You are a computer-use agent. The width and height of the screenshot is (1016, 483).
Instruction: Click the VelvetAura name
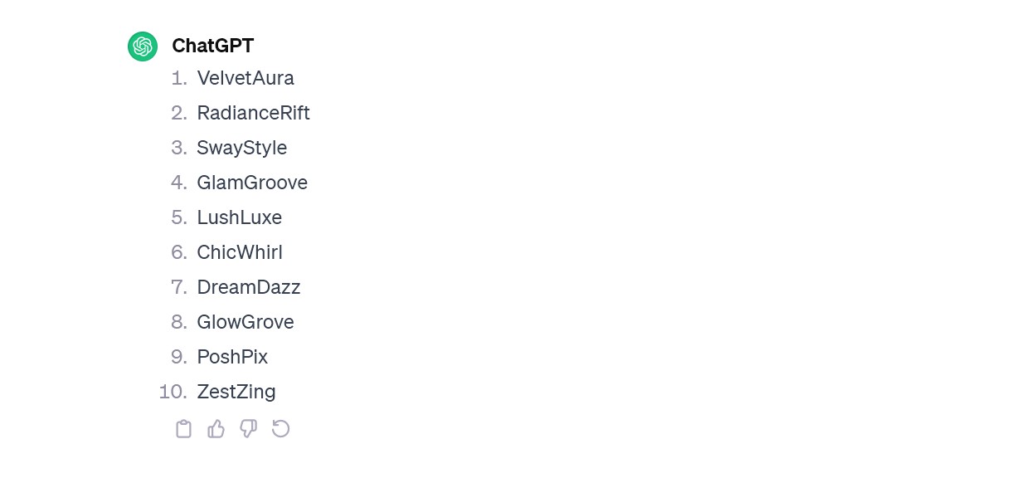(x=245, y=78)
